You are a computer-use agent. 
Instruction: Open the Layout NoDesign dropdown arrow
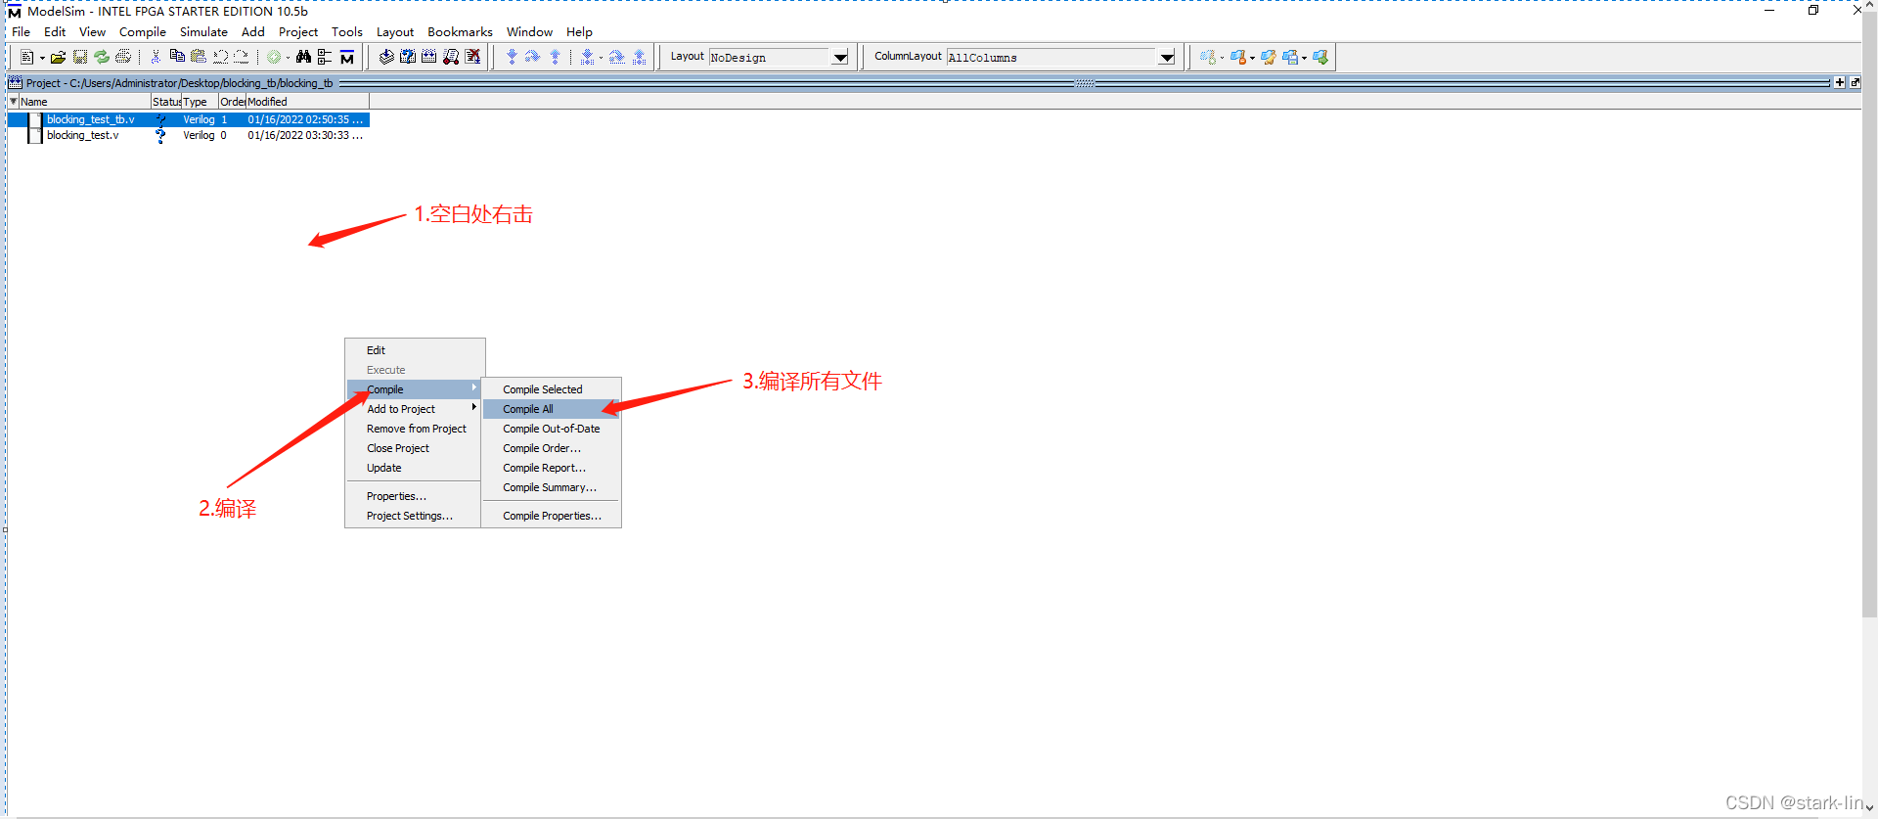coord(840,58)
